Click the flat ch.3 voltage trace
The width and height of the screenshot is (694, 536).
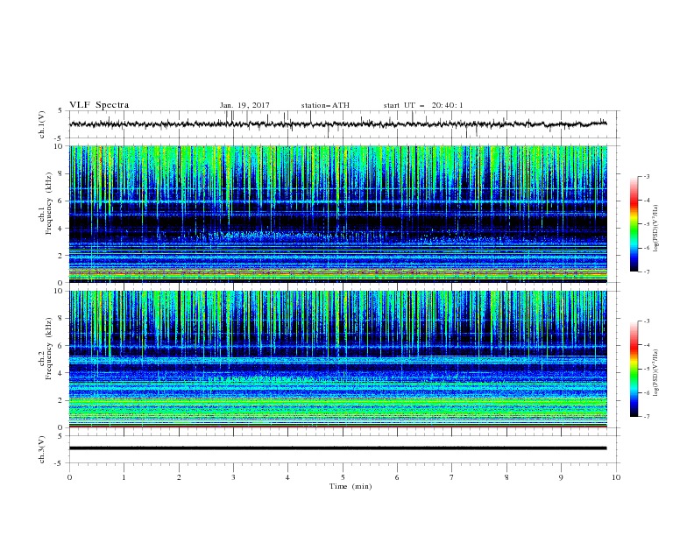[x=337, y=448]
